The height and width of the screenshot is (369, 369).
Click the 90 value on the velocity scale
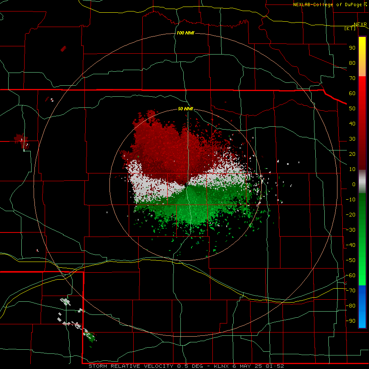(x=352, y=48)
